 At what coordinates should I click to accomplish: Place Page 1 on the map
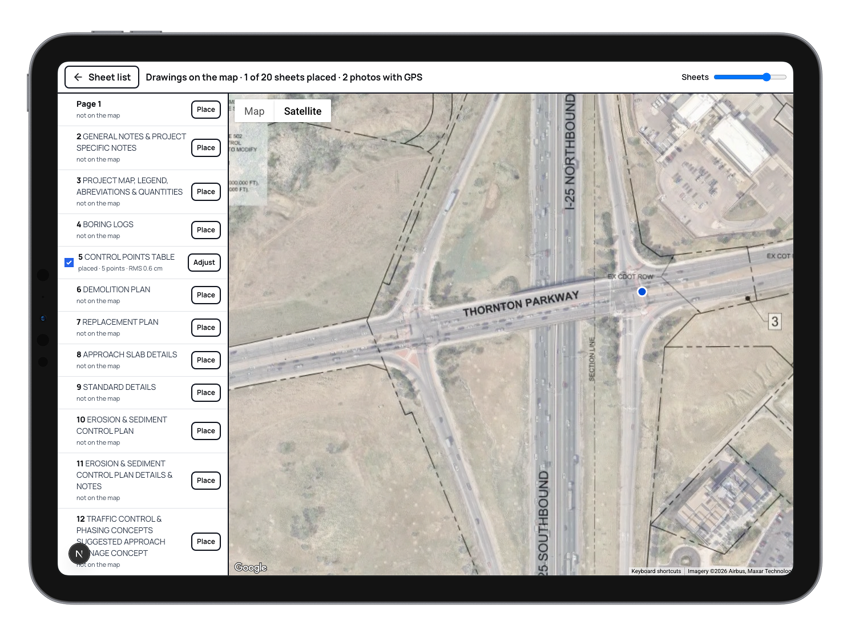[x=206, y=110]
